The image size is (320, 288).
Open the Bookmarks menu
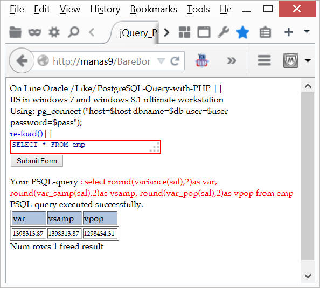154,9
